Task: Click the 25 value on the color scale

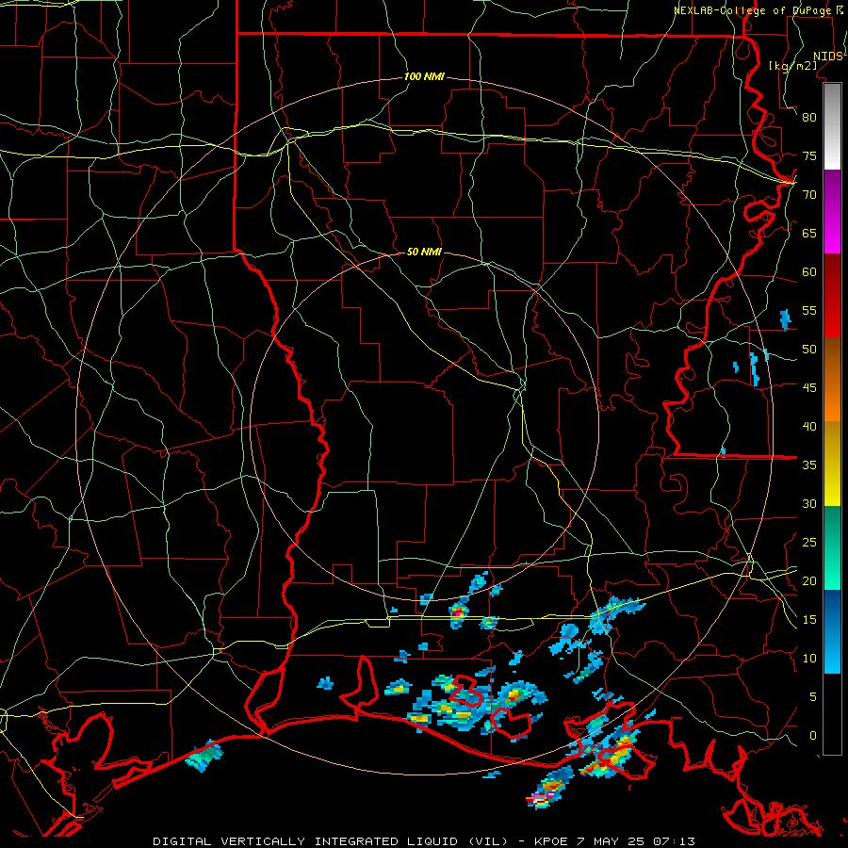Action: coord(809,543)
